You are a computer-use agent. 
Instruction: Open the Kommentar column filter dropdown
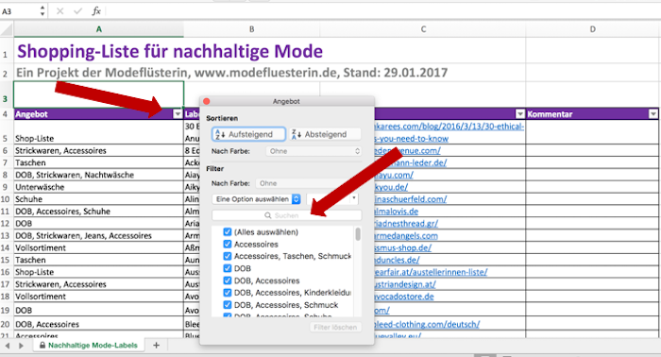point(653,114)
